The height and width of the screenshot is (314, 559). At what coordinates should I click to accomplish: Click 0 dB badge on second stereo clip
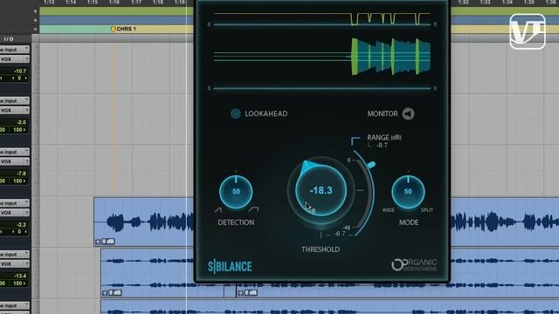click(251, 293)
